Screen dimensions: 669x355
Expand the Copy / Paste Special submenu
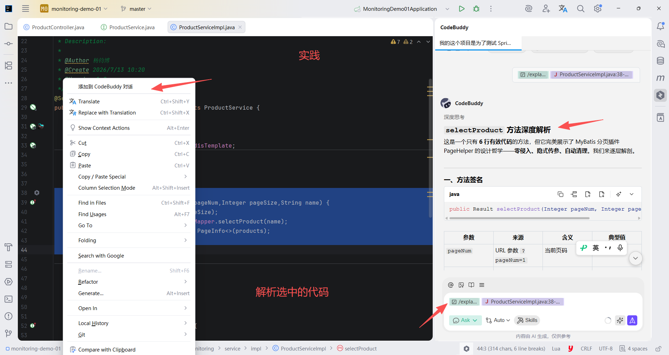pos(129,177)
